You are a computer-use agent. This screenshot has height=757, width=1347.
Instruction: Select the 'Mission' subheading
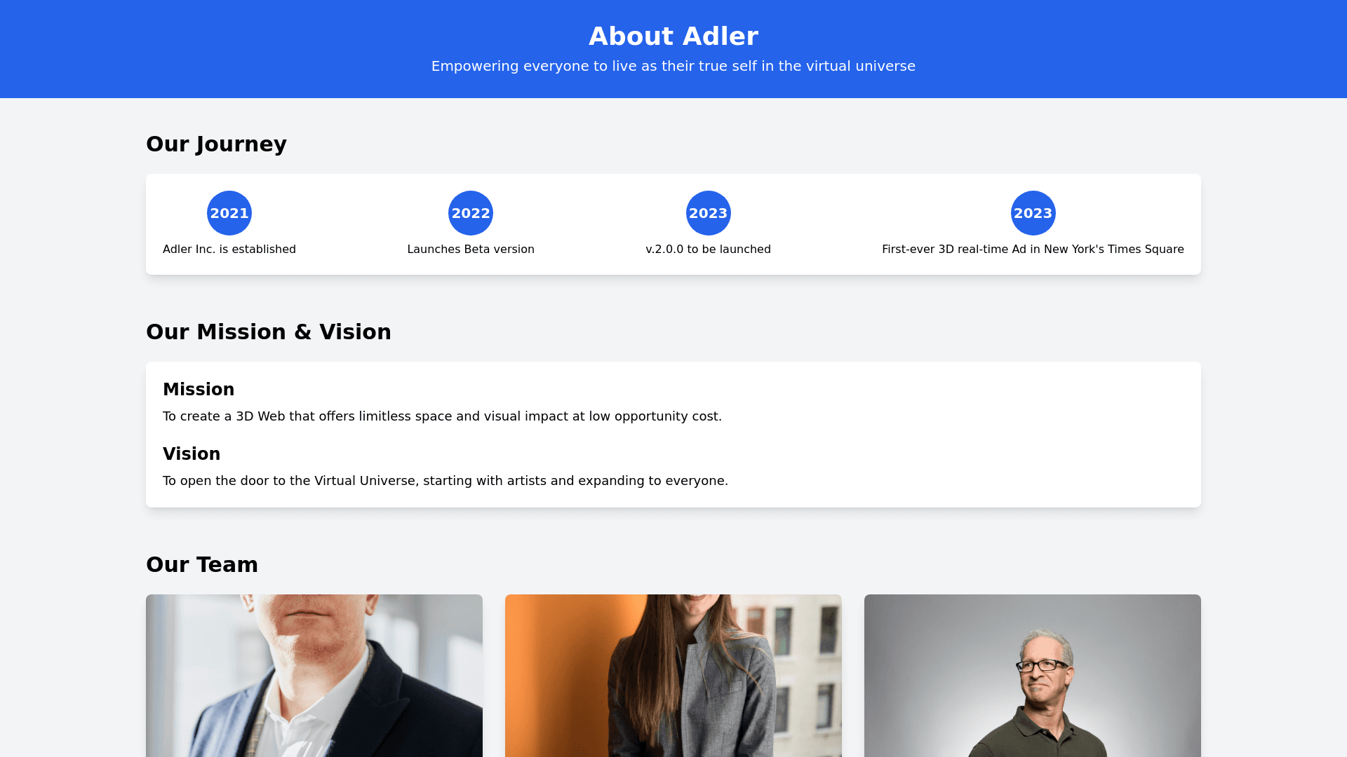pos(199,390)
